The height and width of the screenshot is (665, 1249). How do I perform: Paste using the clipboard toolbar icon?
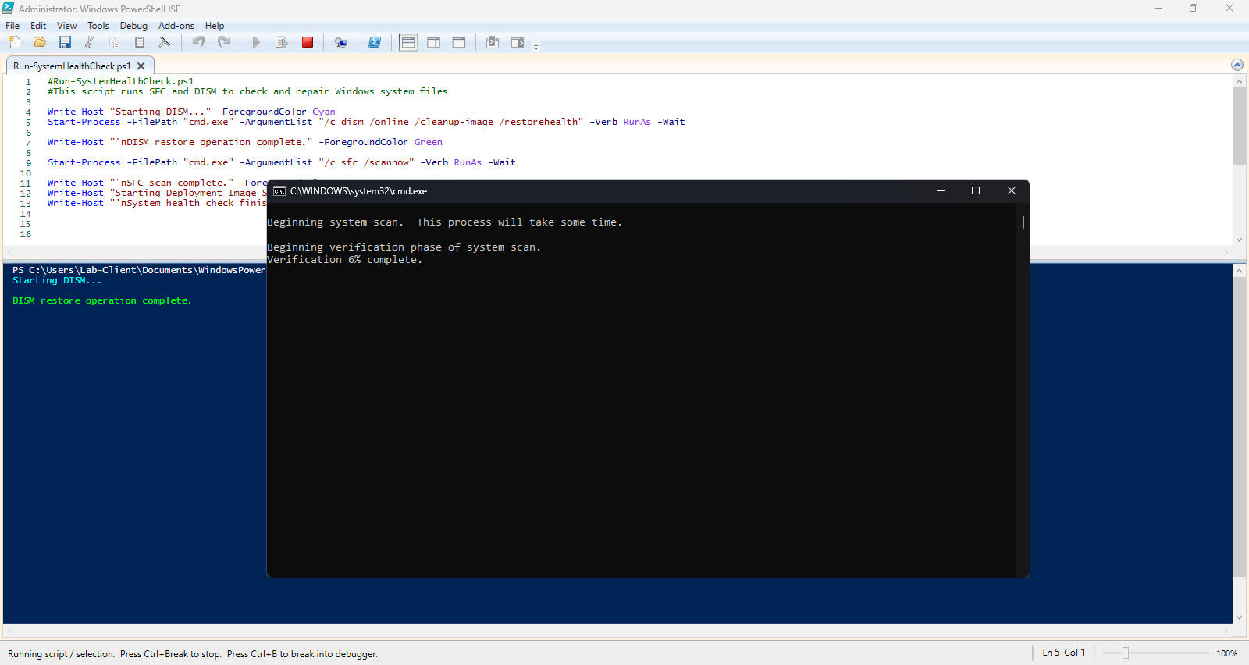(x=140, y=42)
